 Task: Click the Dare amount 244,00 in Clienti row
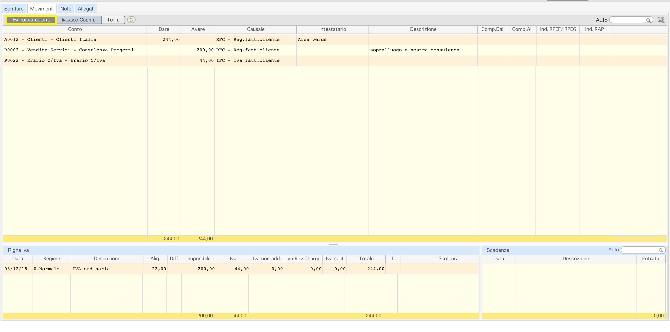(171, 40)
